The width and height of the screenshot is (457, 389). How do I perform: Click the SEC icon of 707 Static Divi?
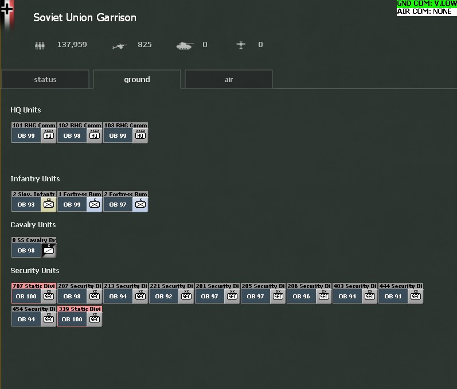[x=49, y=296]
